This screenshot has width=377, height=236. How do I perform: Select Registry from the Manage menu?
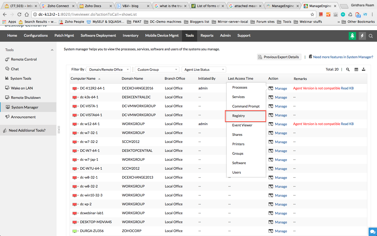pyautogui.click(x=246, y=116)
